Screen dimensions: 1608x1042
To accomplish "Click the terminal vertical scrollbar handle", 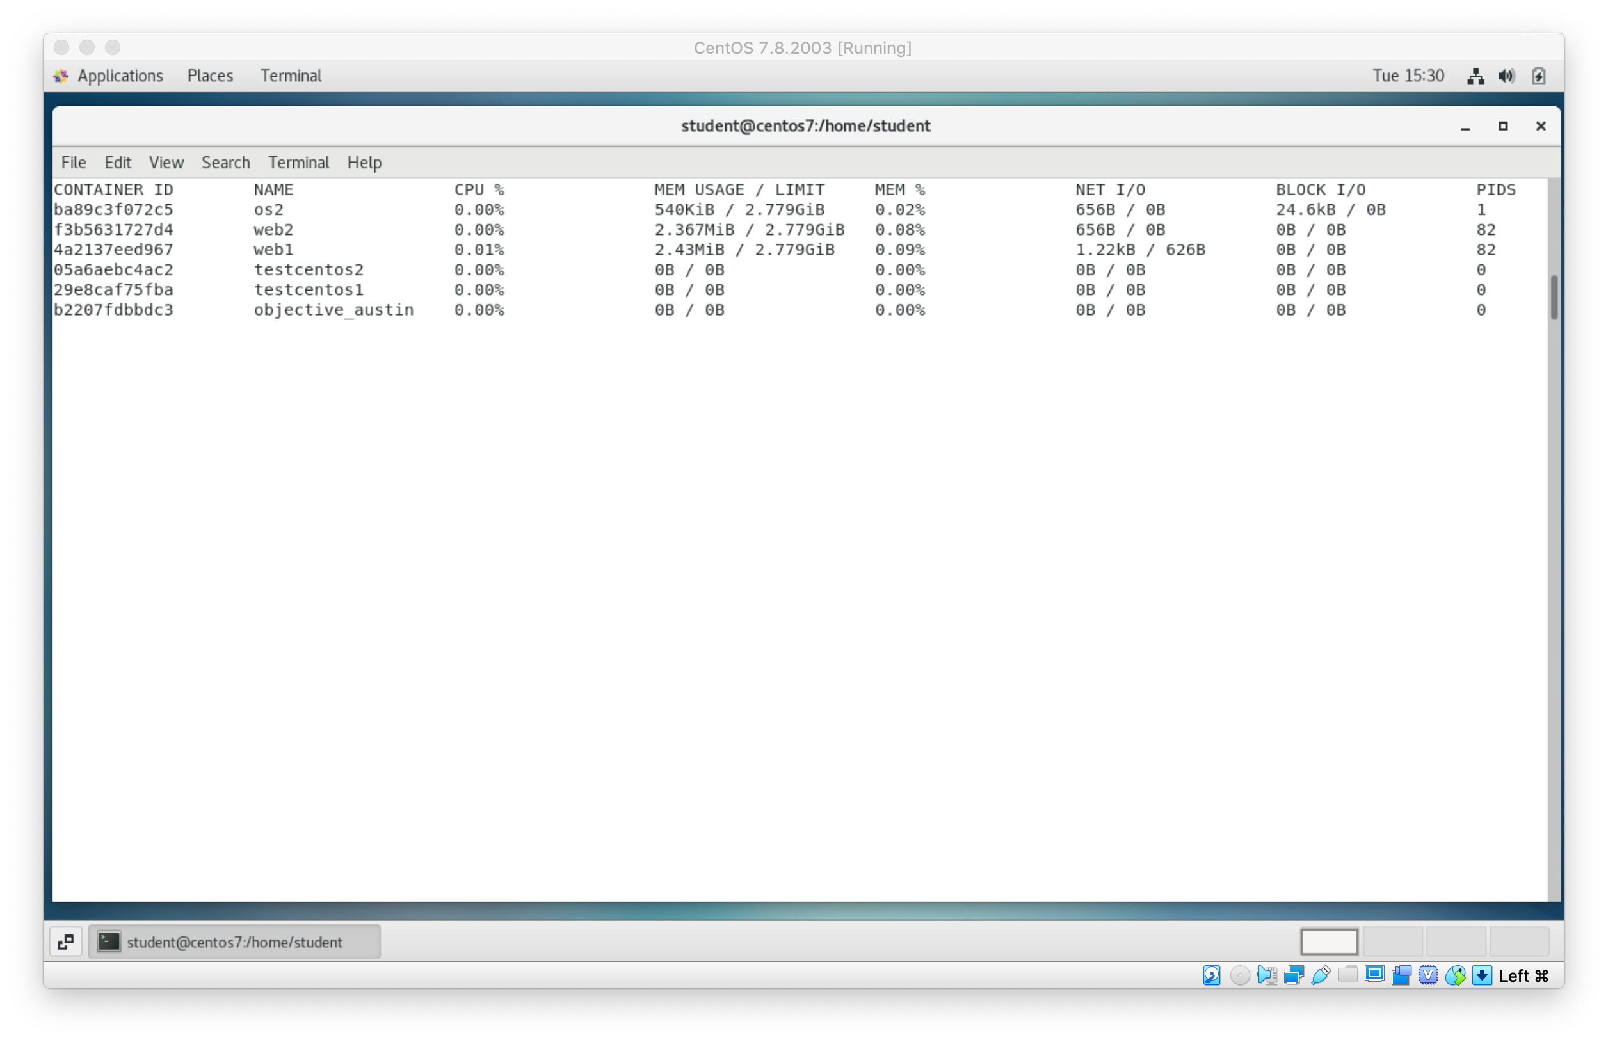I will [1554, 298].
